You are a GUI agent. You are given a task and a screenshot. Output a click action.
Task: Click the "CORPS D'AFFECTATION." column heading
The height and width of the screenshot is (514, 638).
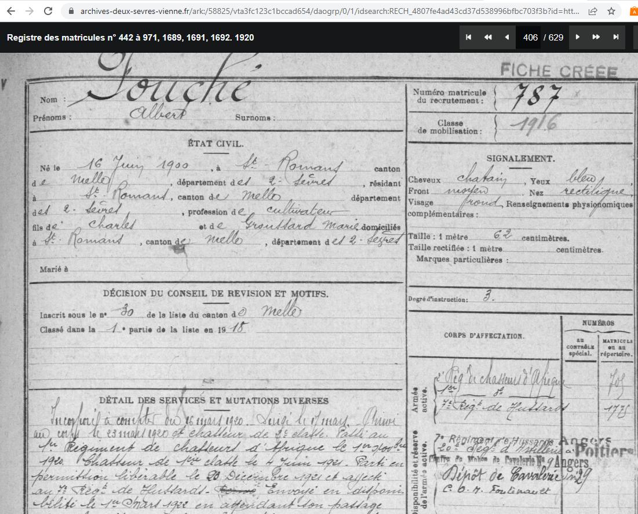(484, 336)
